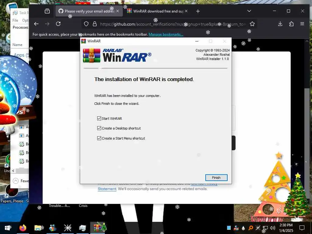
Task: Go back in Firefox
Action: (x=36, y=24)
